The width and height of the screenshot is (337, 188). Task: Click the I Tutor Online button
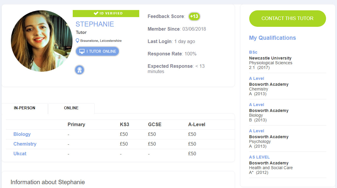[x=97, y=51]
